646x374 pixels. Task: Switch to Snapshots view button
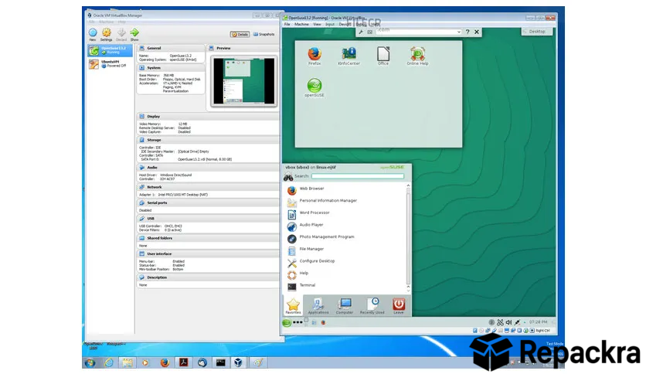coord(263,34)
